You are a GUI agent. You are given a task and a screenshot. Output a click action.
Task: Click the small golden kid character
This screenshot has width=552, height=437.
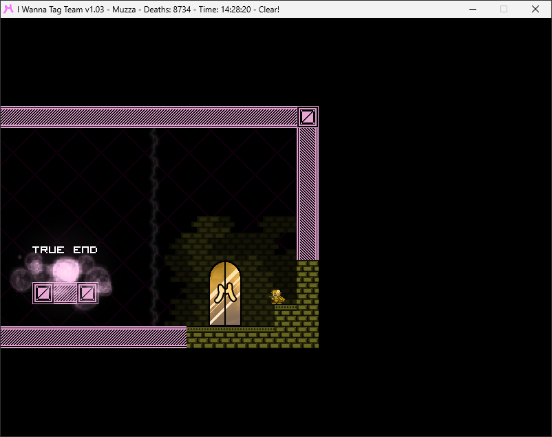[x=277, y=297]
